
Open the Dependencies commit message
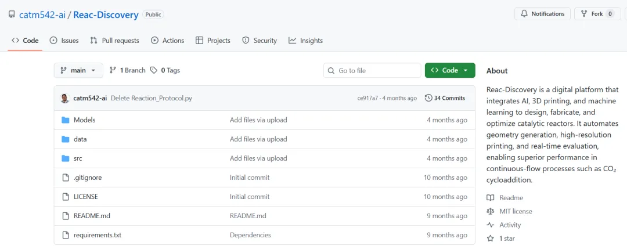250,235
